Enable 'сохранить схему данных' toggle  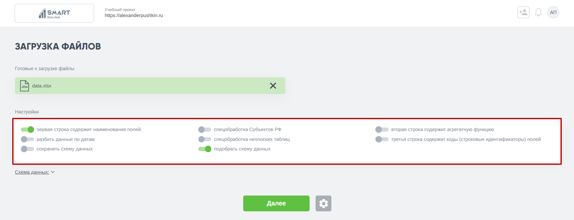[28, 149]
